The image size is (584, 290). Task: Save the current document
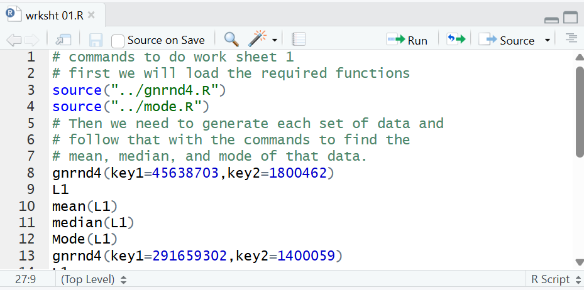[96, 40]
